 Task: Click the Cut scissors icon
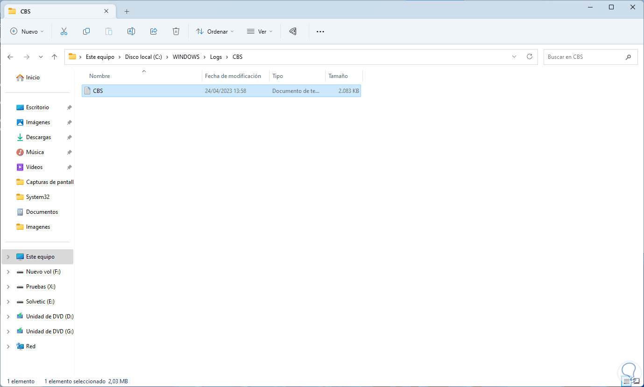tap(64, 31)
